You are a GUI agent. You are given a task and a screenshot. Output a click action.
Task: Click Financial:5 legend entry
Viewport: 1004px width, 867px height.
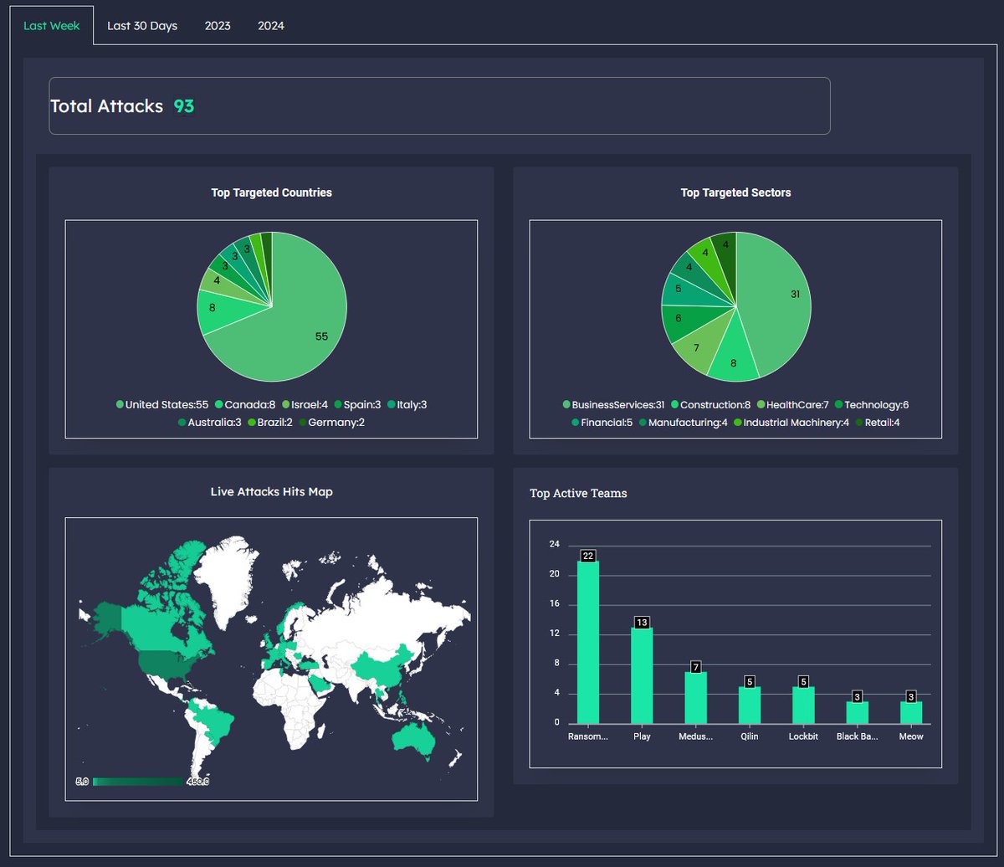coord(602,423)
